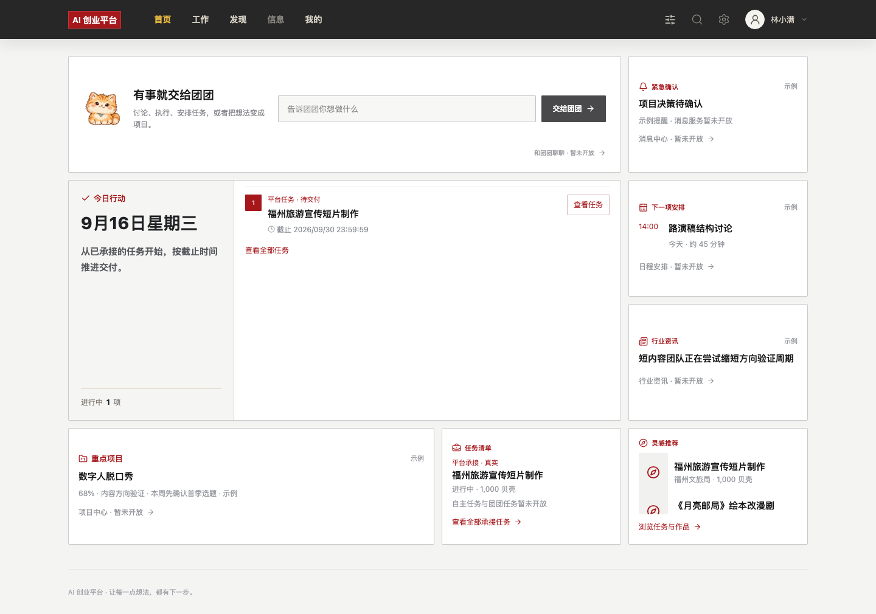This screenshot has height=614, width=876.
Task: Focus the 告诉团团你想做什么 input field
Action: [407, 109]
